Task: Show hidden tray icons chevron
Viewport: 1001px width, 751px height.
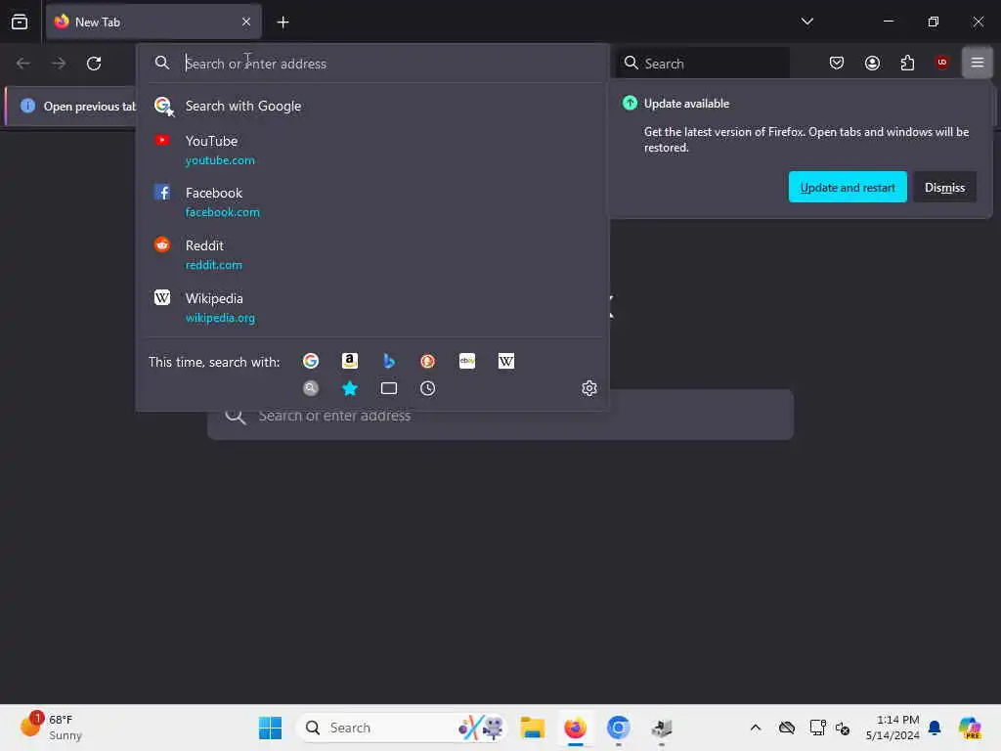Action: click(x=755, y=728)
